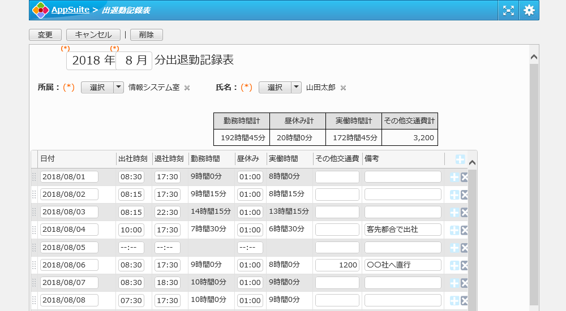566x311 pixels.
Task: Collapse the table using the header chevron
Action: 472,162
